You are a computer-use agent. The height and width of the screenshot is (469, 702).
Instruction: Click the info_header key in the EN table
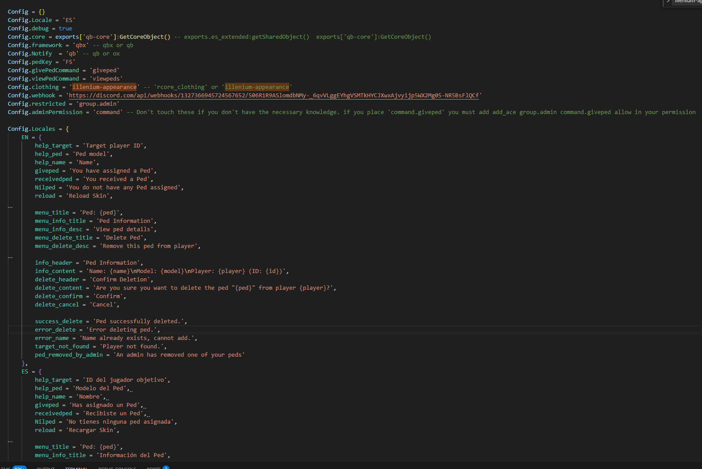pyautogui.click(x=54, y=263)
